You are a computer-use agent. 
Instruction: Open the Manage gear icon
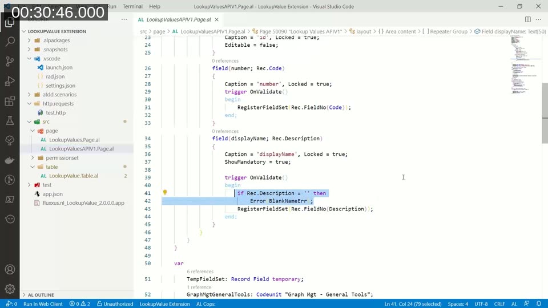click(x=10, y=289)
